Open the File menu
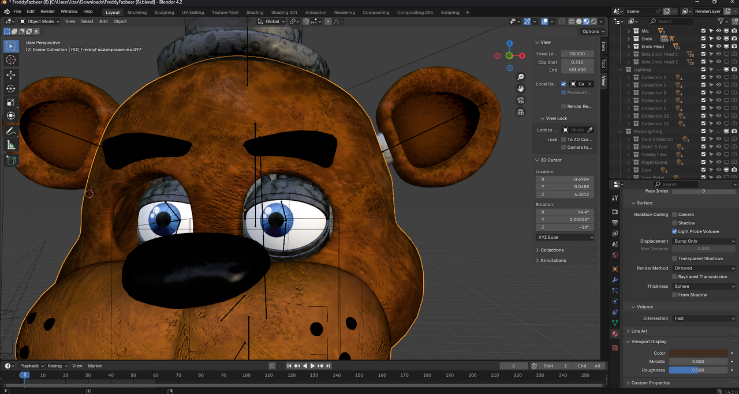 tap(17, 12)
